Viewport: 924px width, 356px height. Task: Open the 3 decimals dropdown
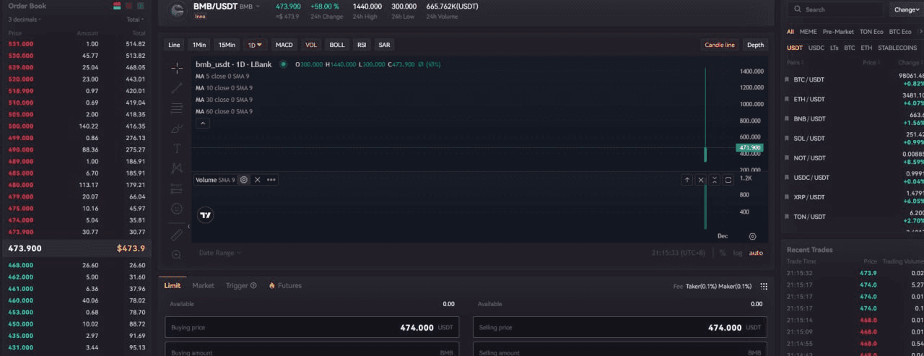tap(25, 19)
